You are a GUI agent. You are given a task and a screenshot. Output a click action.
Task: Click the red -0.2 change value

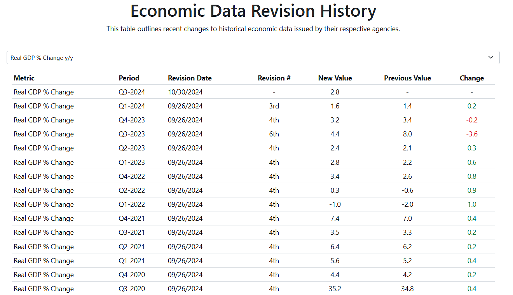[472, 120]
